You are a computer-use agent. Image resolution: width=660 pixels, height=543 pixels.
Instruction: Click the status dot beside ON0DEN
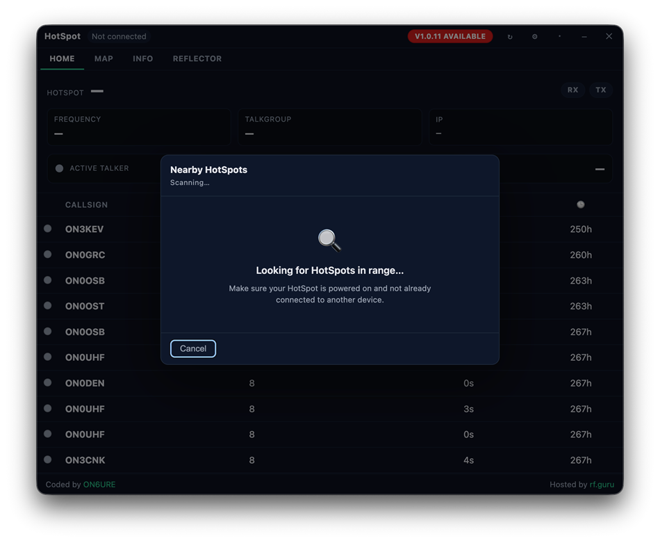point(47,382)
